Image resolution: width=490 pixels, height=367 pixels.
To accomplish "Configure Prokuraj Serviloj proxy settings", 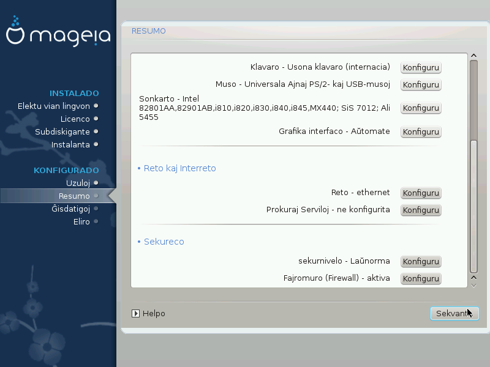I will (421, 210).
